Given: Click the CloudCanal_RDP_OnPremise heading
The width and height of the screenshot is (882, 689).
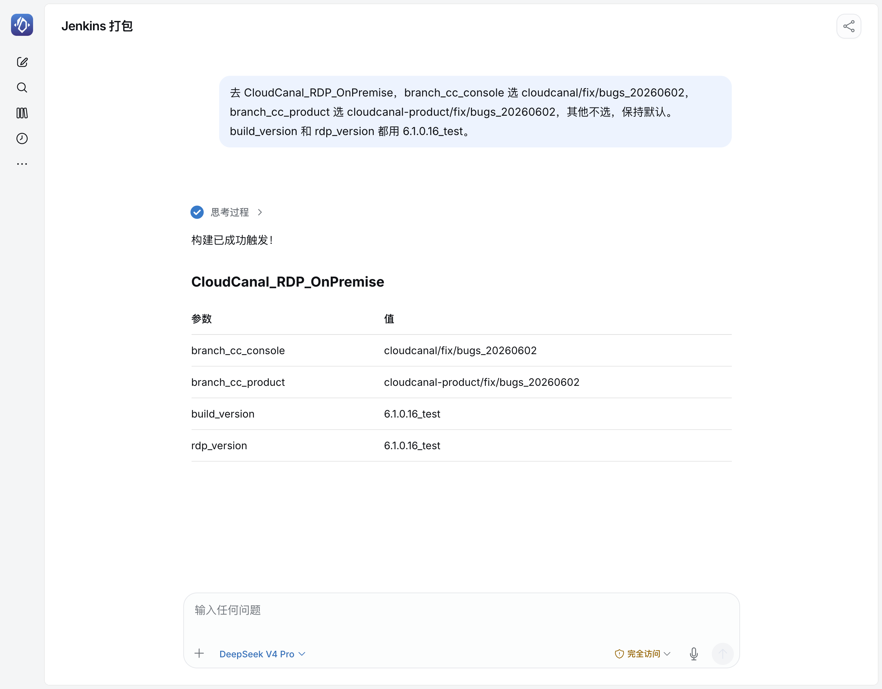Looking at the screenshot, I should (288, 281).
